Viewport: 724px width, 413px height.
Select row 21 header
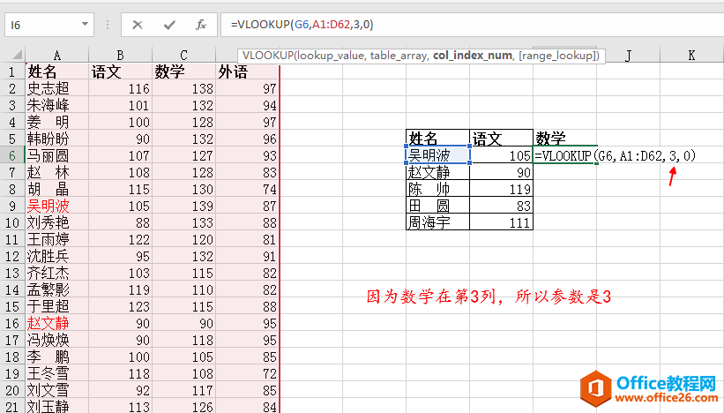pyautogui.click(x=12, y=407)
